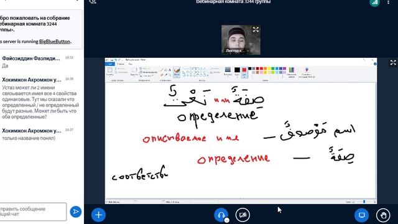This screenshot has height=224, width=398.
Task: Send the chat message
Action: point(76,212)
